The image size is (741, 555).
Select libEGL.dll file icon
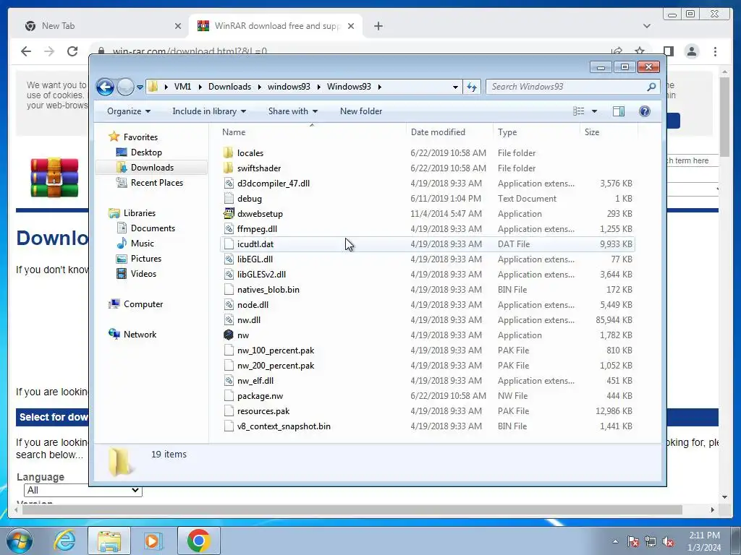pos(229,259)
